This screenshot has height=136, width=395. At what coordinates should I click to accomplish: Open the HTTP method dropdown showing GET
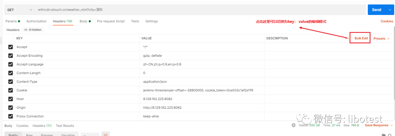pos(20,10)
